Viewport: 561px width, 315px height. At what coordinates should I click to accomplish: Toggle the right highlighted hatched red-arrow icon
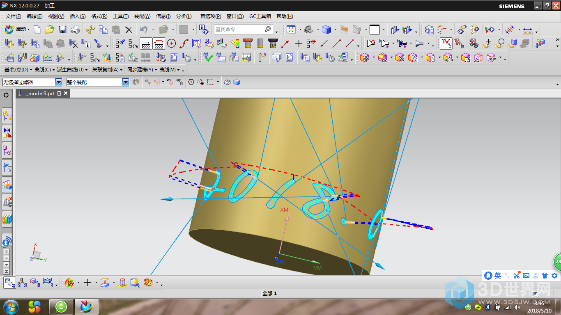coord(159,43)
